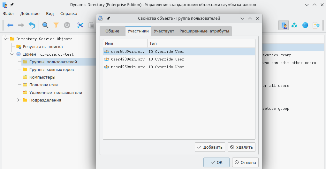The height and width of the screenshot is (169, 326).
Task: Click the Добавить button
Action: coord(210,147)
